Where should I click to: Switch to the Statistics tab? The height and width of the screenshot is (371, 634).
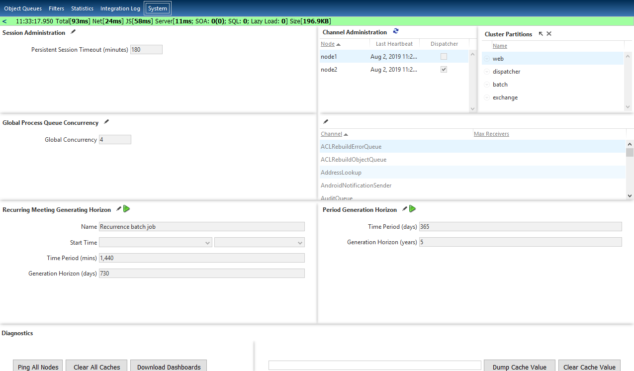(82, 8)
